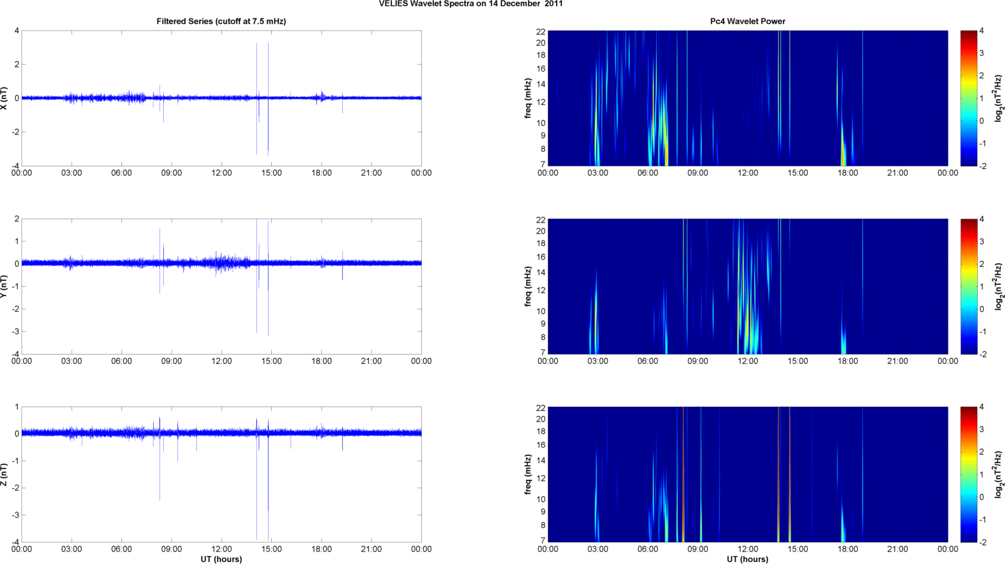
Task: Click the Y (nT) axis label
Action: click(5, 286)
